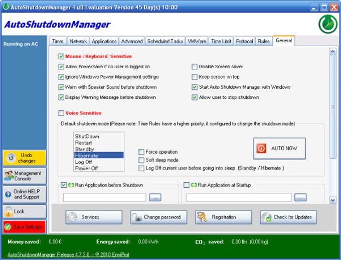Click the AUTO NOW button

tap(279, 149)
